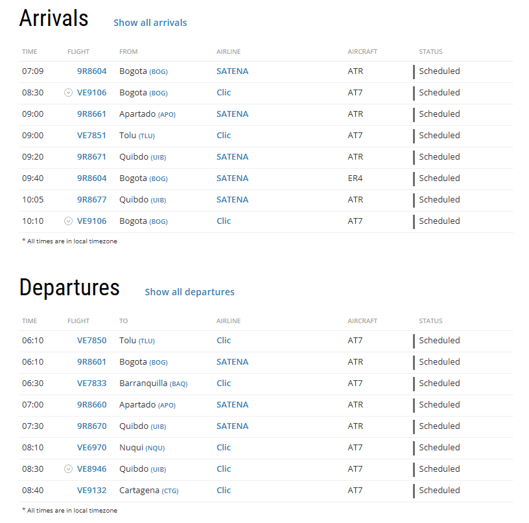
Task: Open Clic airline for Cartagena departure
Action: [x=224, y=491]
